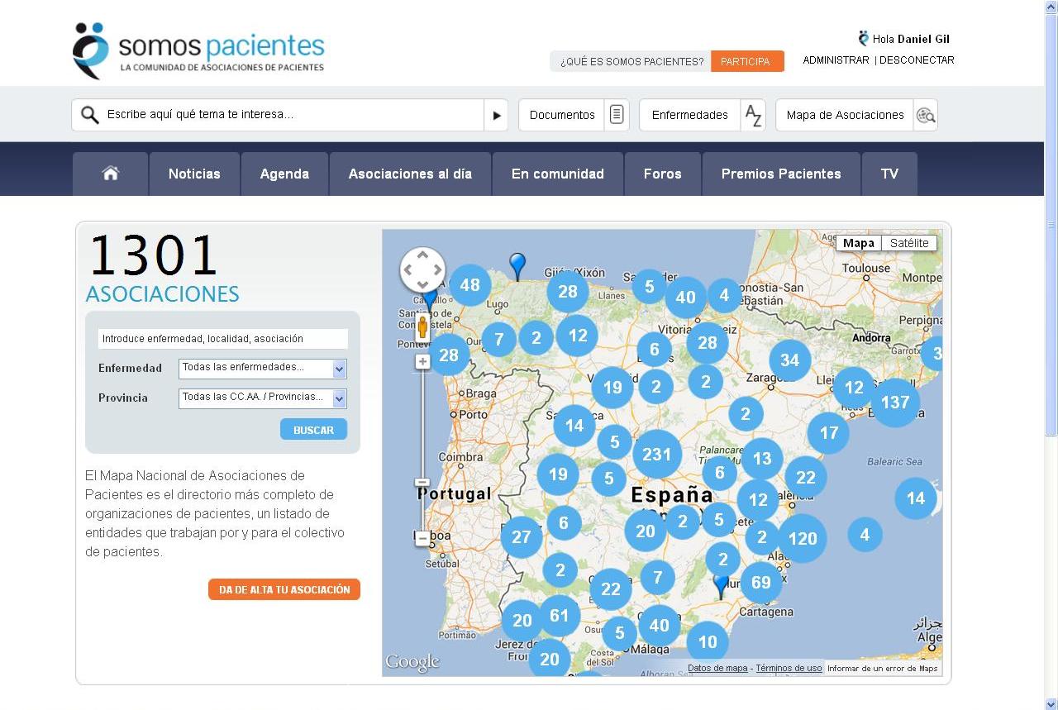The width and height of the screenshot is (1058, 710).
Task: Select the Street View pegman icon
Action: [422, 327]
